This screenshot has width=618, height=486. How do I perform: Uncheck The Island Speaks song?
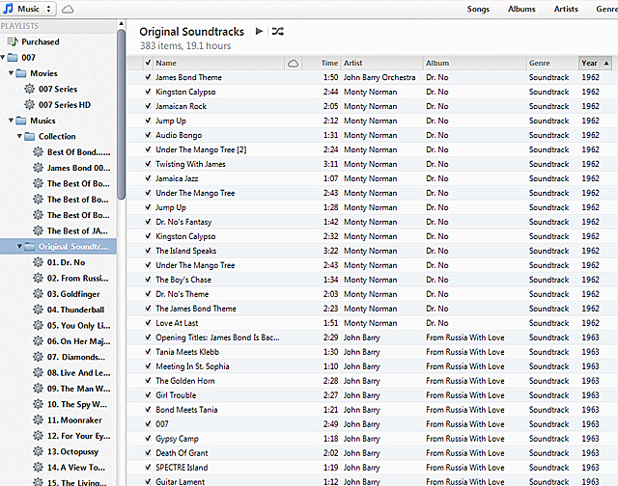(148, 251)
